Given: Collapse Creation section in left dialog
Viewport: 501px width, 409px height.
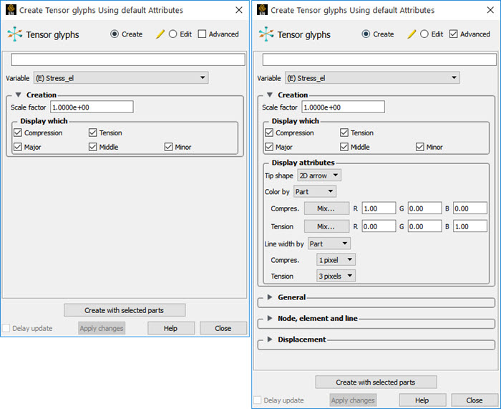Looking at the screenshot, I should click(18, 95).
